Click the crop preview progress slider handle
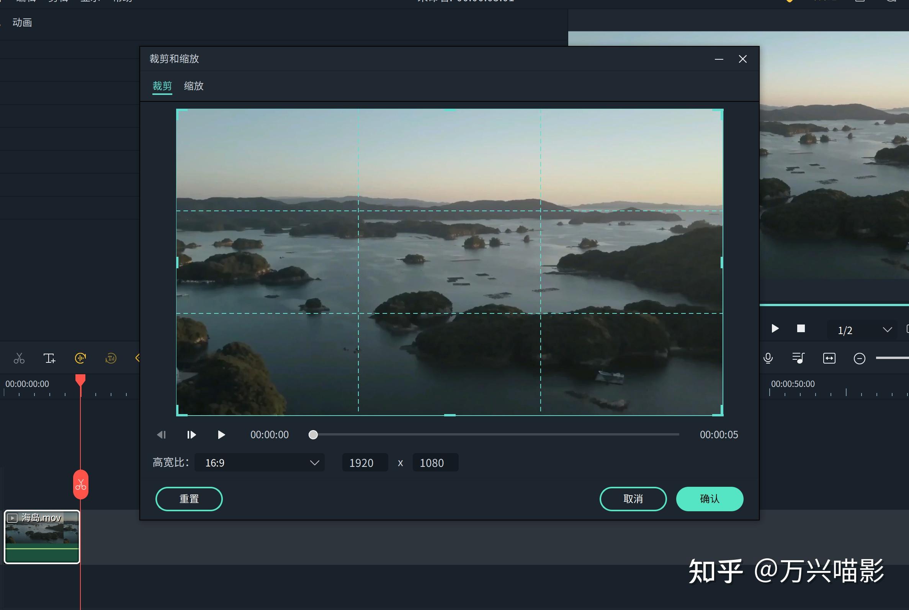 point(313,435)
